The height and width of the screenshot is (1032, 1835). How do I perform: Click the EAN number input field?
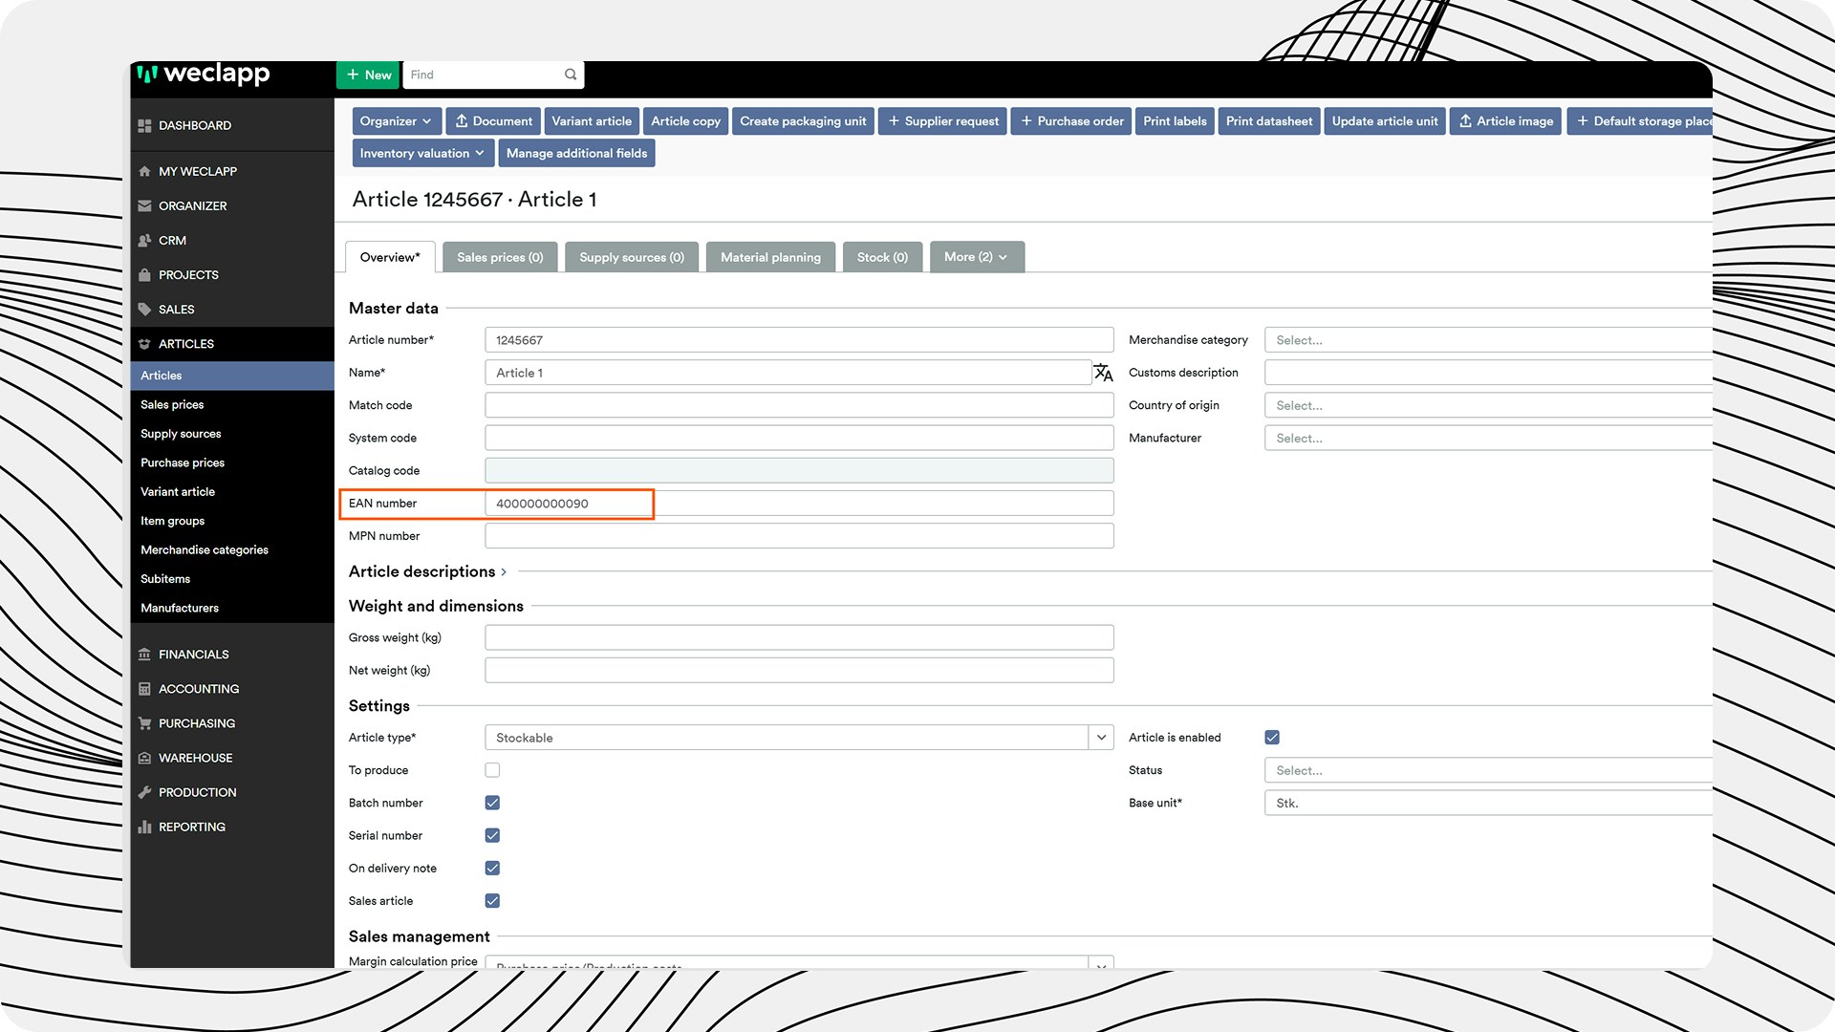(x=799, y=504)
